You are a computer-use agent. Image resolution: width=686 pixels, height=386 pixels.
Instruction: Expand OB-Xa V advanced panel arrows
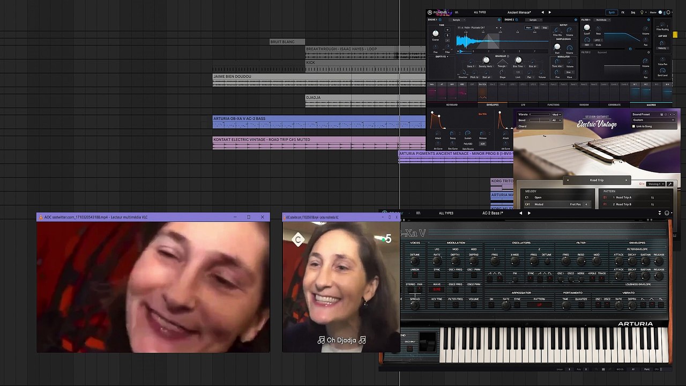pyautogui.click(x=660, y=213)
